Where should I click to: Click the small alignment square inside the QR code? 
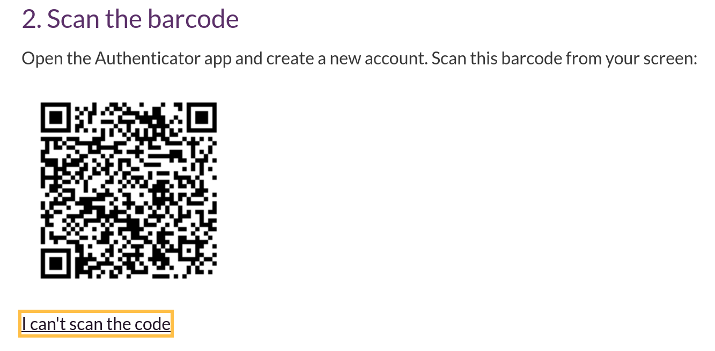point(189,250)
